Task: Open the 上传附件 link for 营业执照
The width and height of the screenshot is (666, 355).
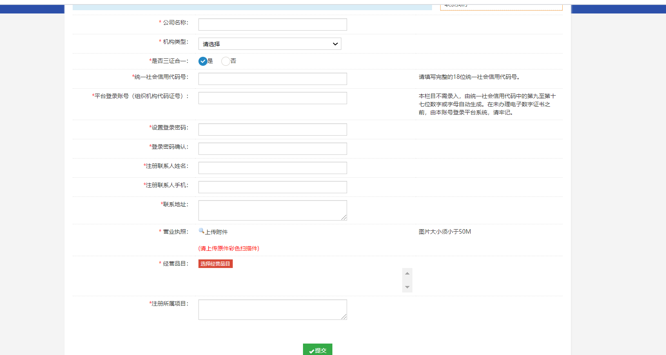Action: pyautogui.click(x=216, y=232)
